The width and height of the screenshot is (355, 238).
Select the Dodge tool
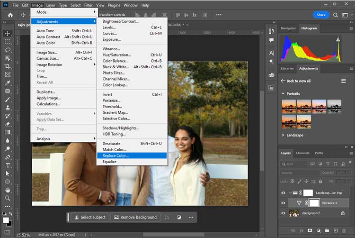[x=8, y=149]
